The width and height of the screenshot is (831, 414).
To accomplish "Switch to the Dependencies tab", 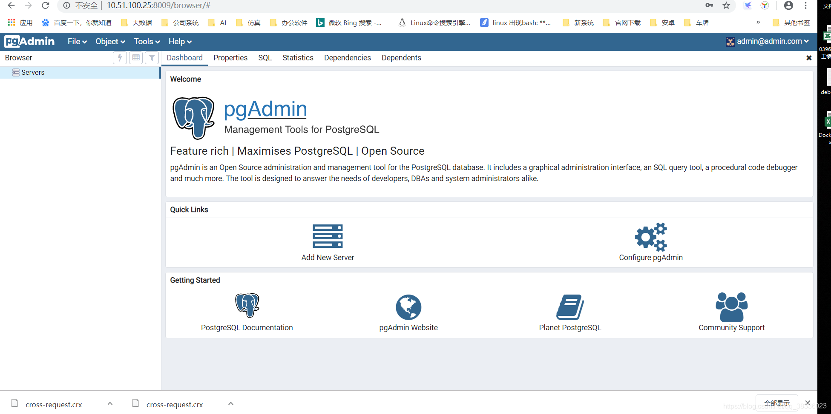I will (x=348, y=58).
